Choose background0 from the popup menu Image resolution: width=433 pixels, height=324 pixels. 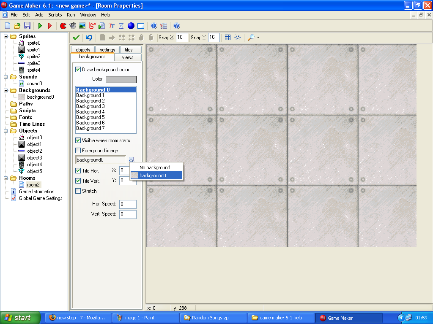156,175
